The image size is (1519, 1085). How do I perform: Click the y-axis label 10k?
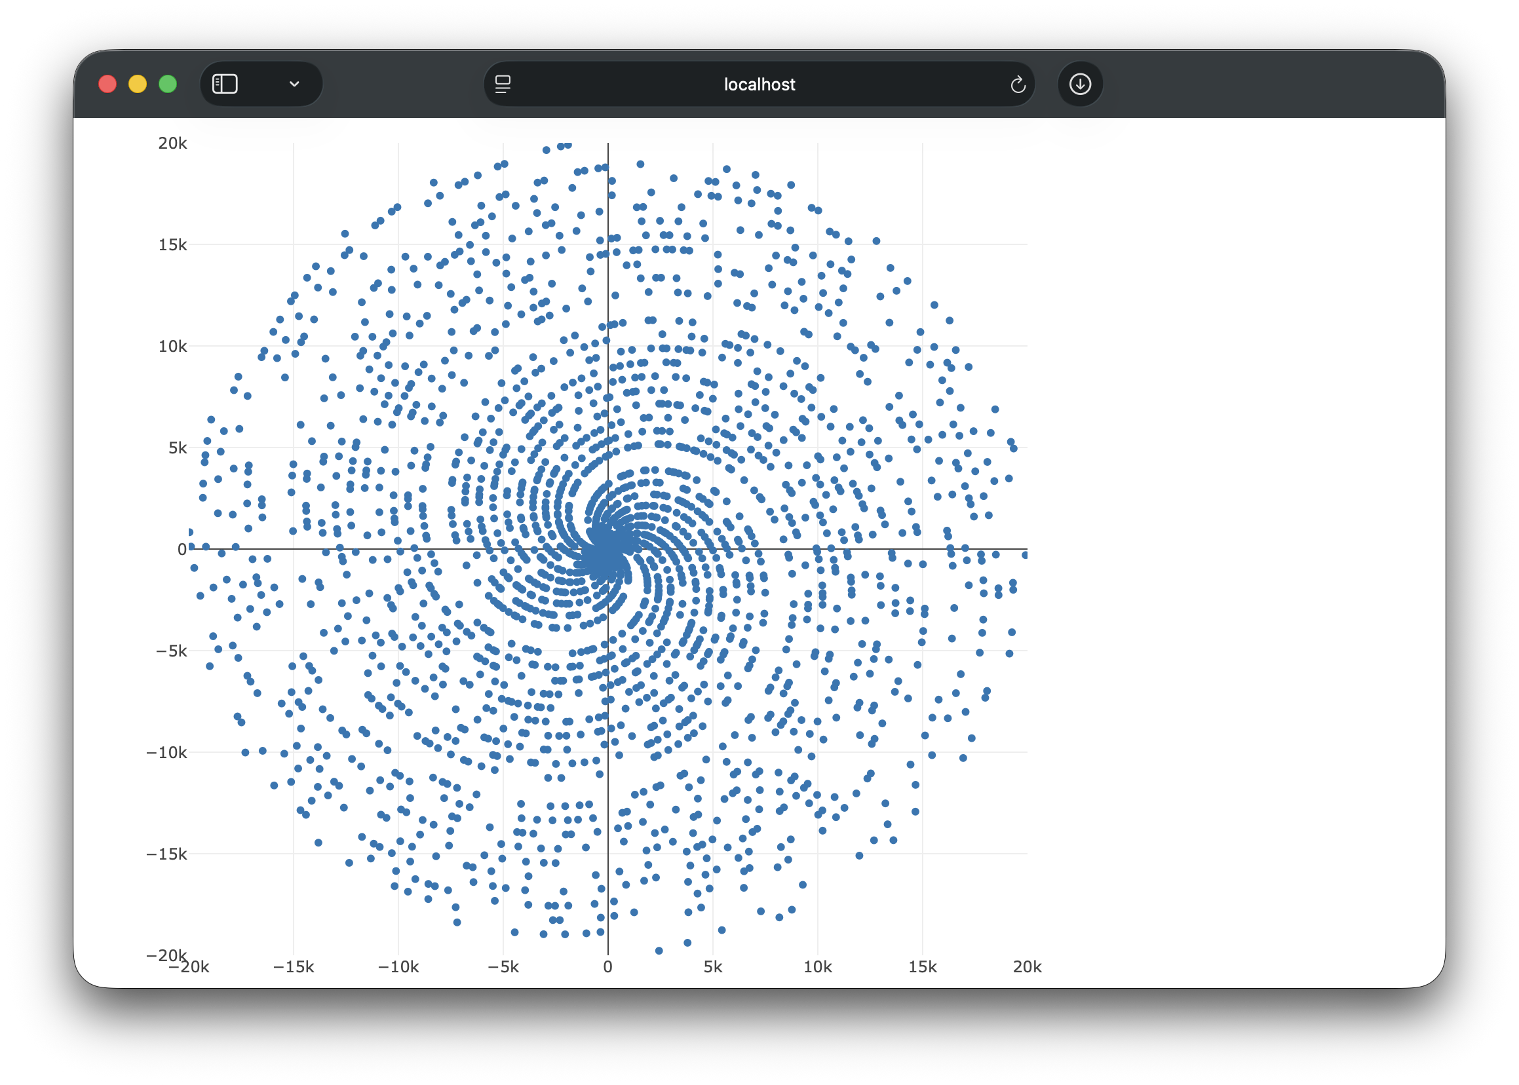click(x=172, y=346)
